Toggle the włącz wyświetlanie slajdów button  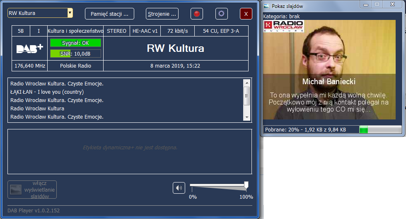point(32,190)
